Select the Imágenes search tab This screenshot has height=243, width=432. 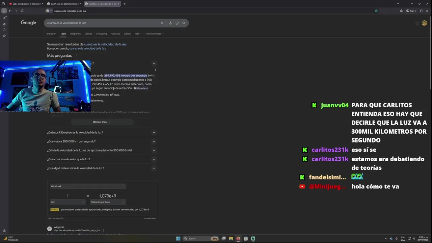75,34
